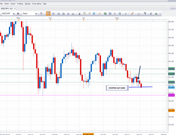Click the window layout icon beside the orange button
The image size is (176, 135).
pos(54,14)
